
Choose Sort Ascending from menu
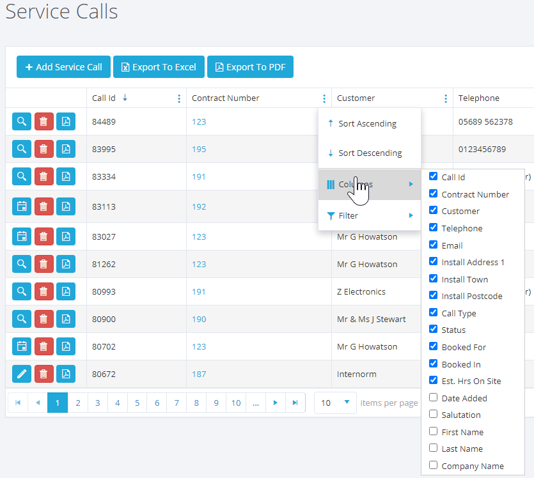click(x=367, y=123)
